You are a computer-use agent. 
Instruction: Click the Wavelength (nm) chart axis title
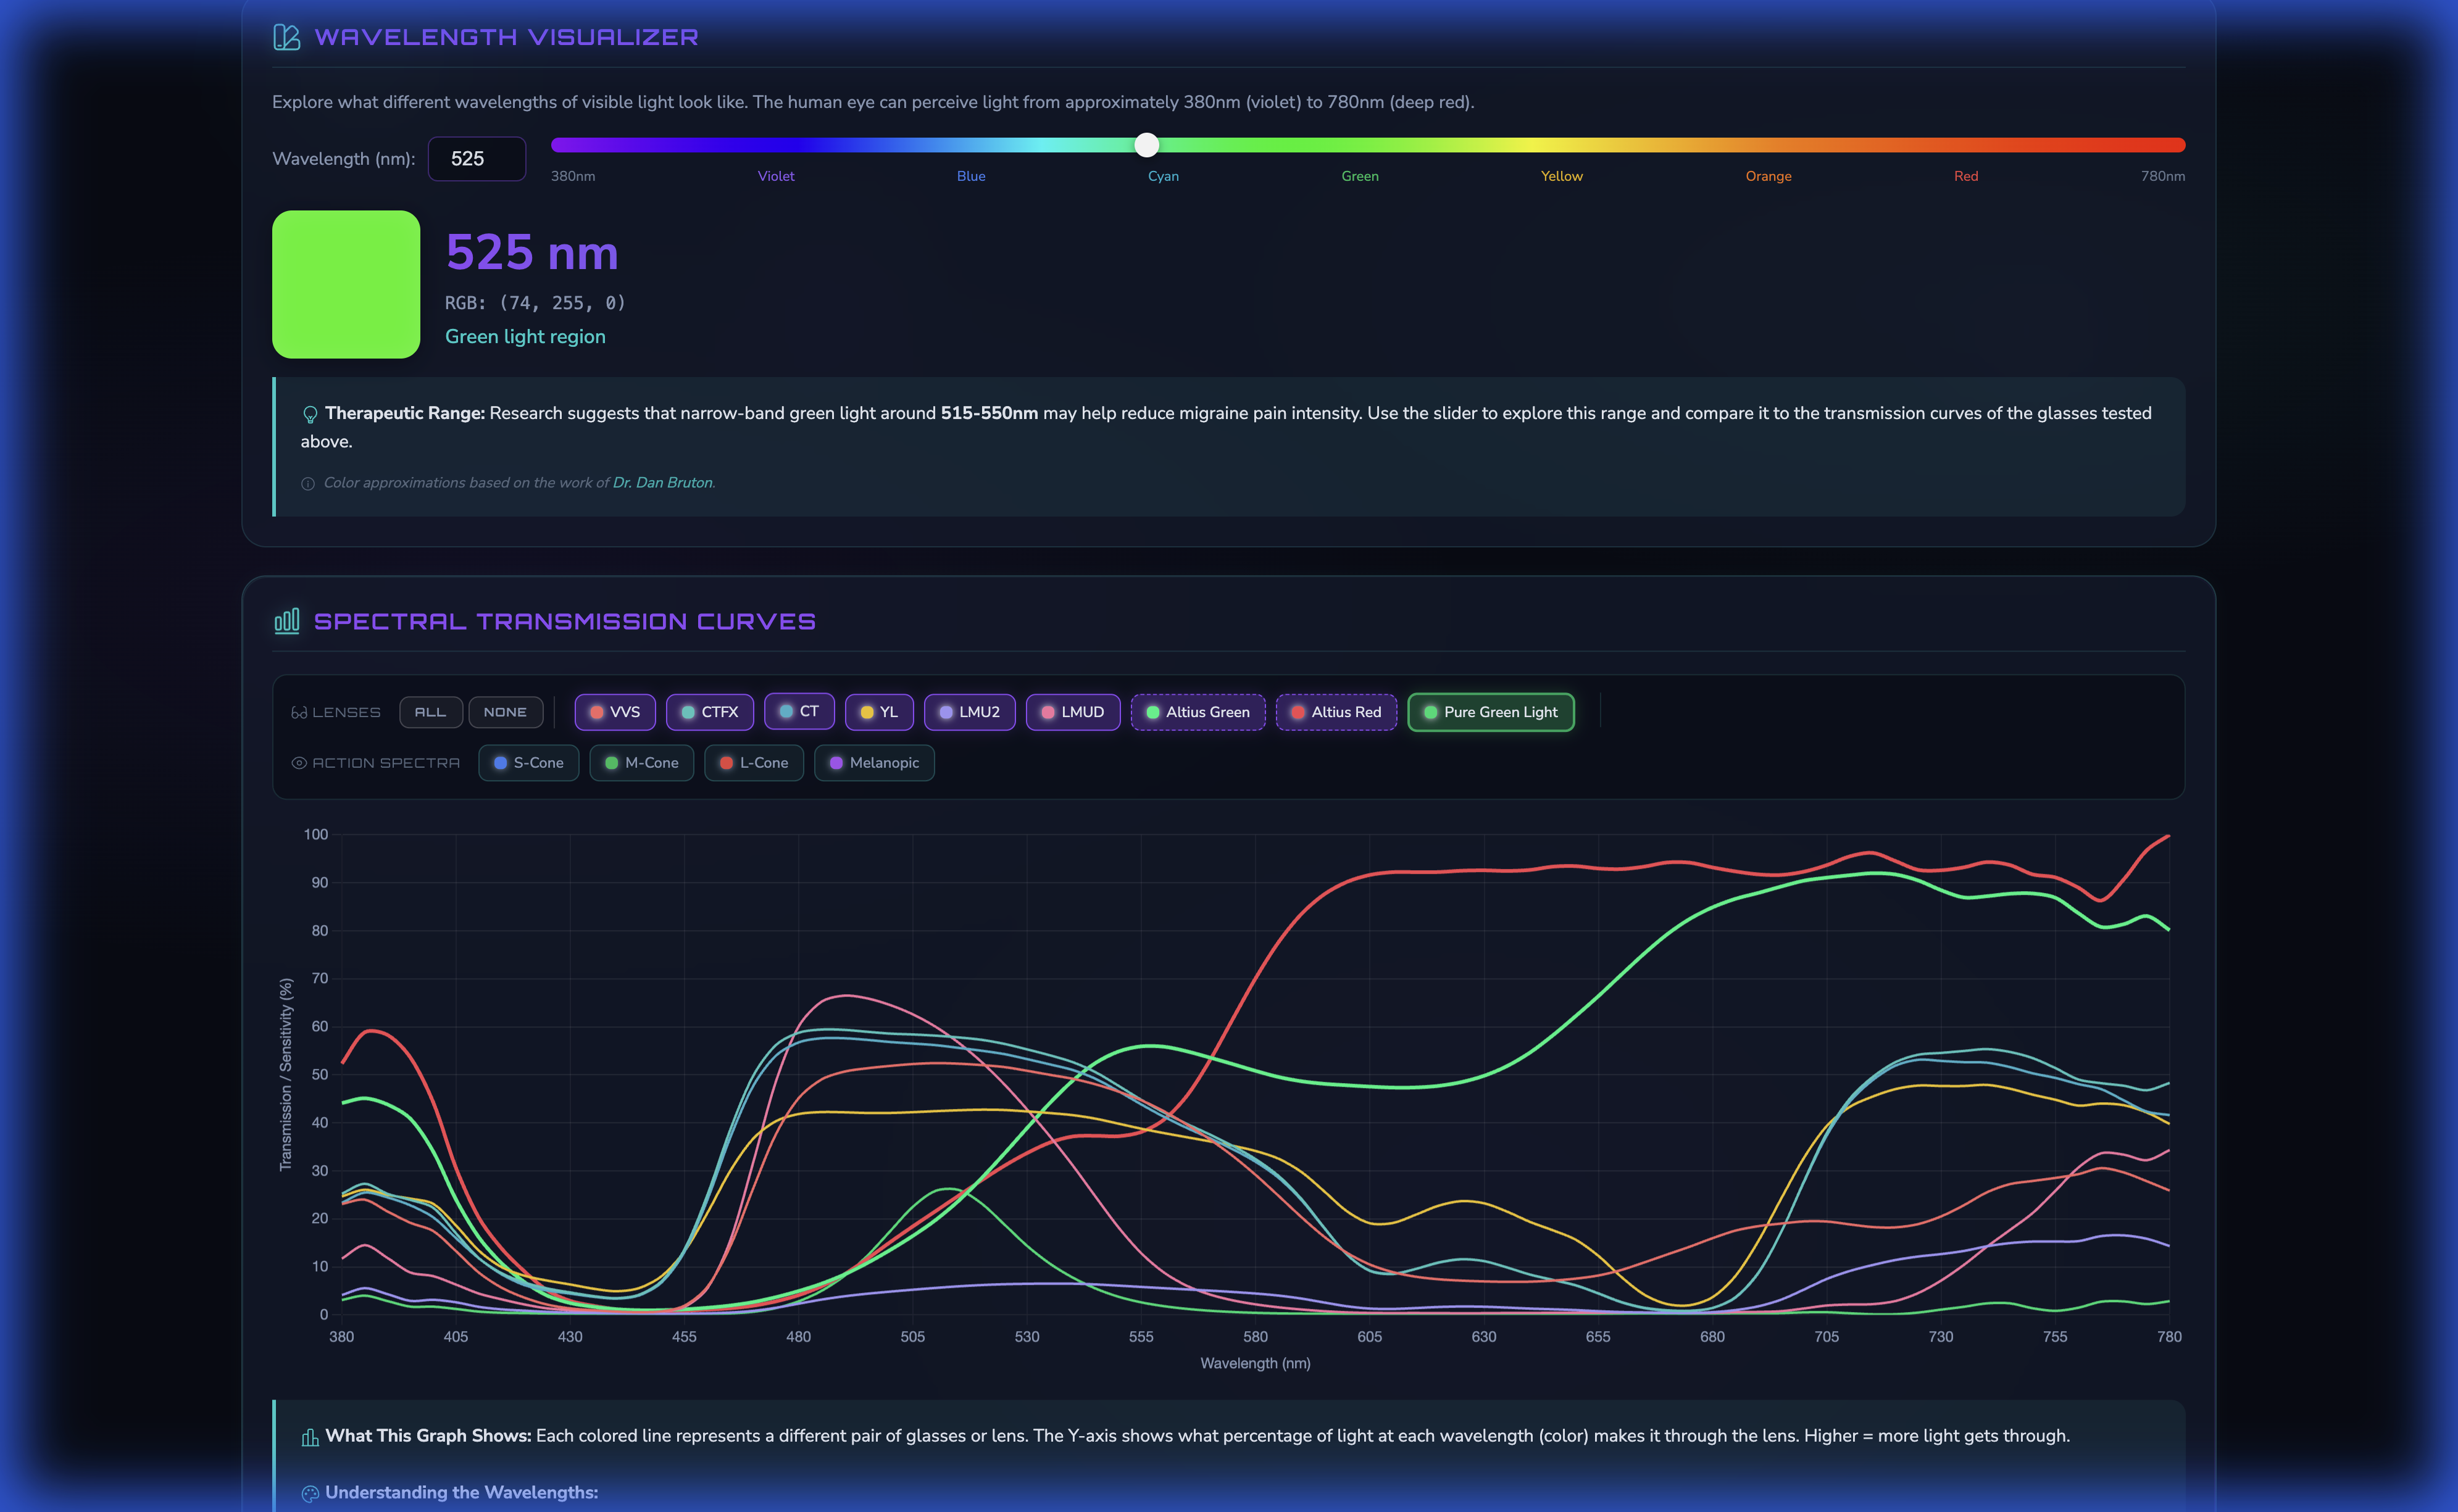(1255, 1364)
